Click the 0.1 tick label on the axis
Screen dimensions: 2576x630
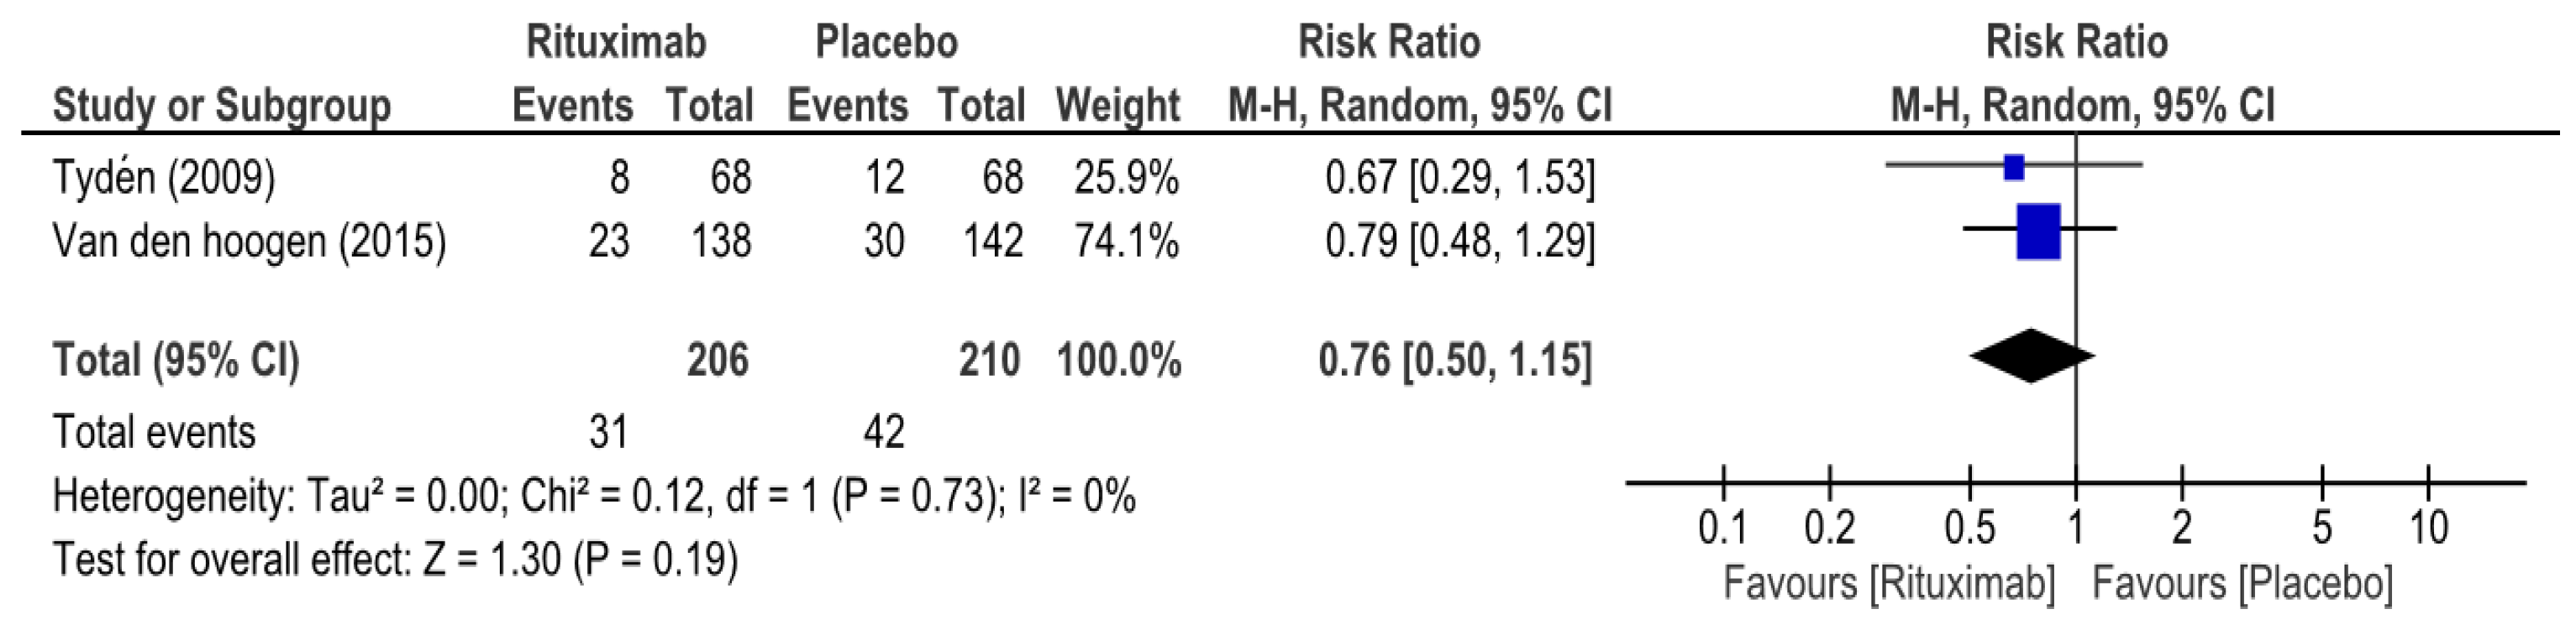(x=1722, y=527)
